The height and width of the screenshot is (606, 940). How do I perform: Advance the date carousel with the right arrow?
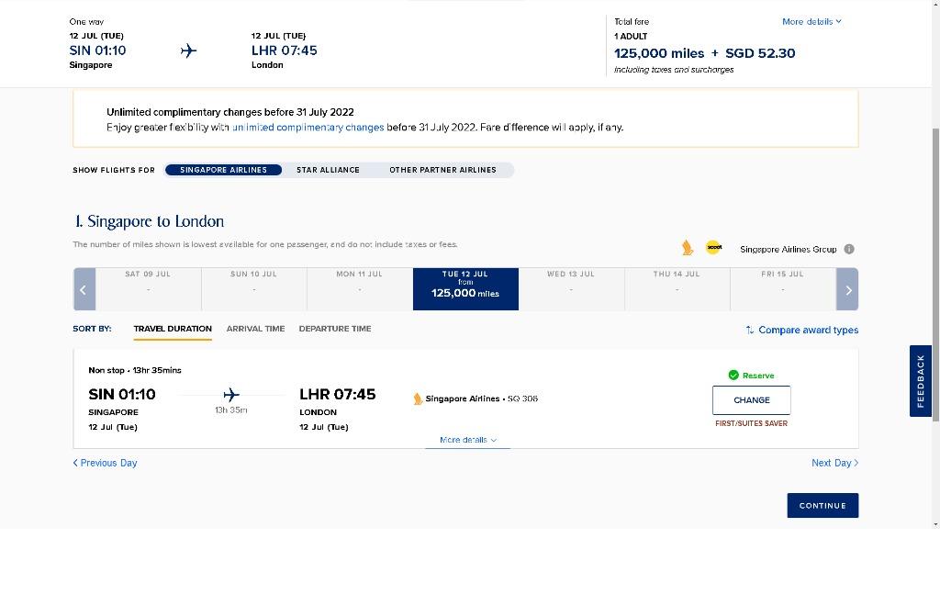(x=847, y=288)
